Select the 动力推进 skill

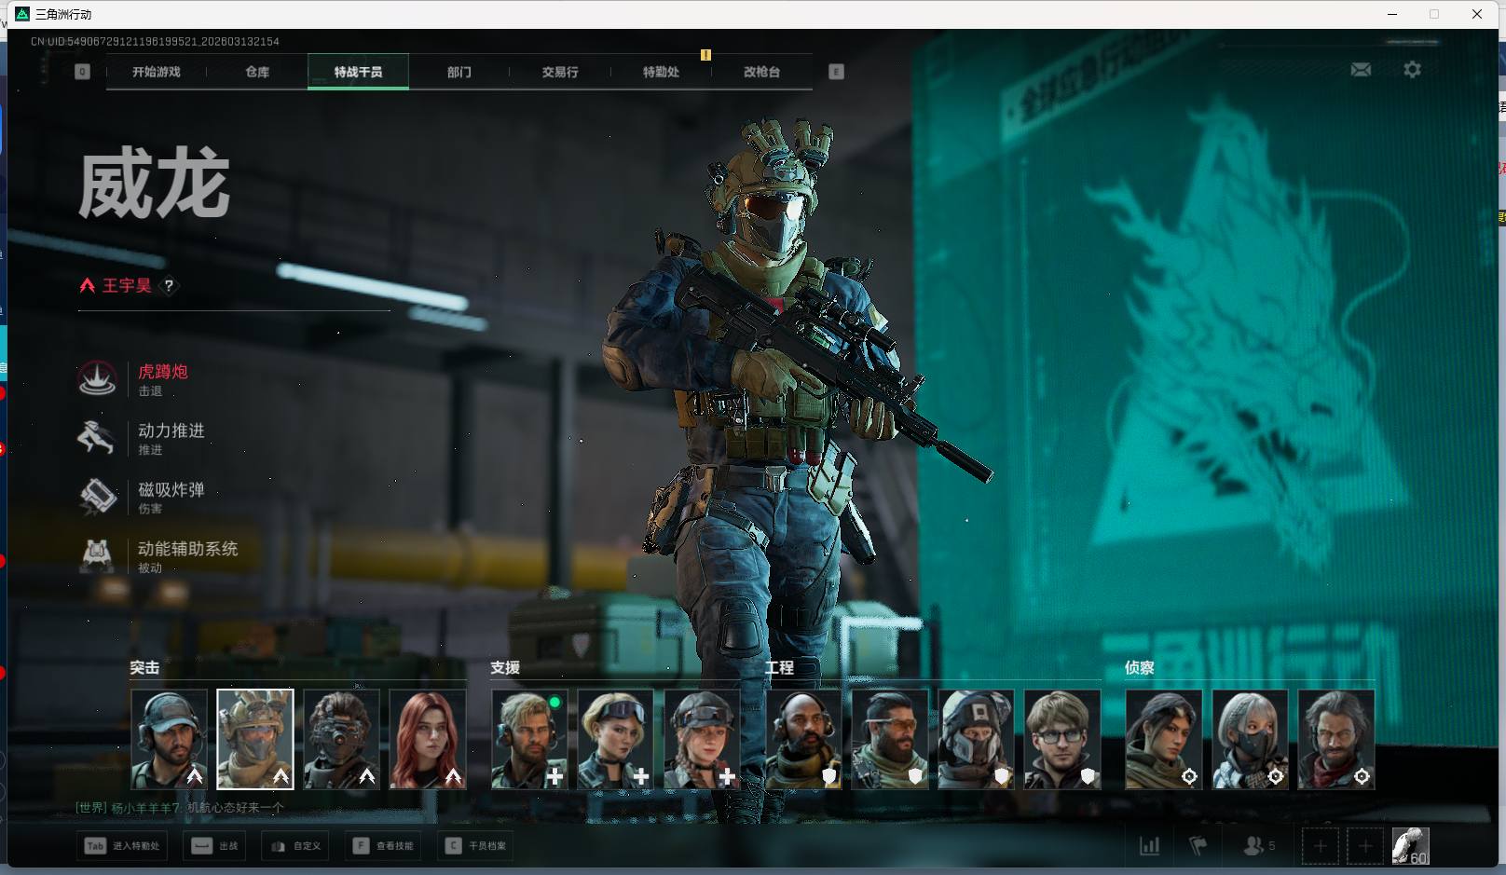(142, 438)
